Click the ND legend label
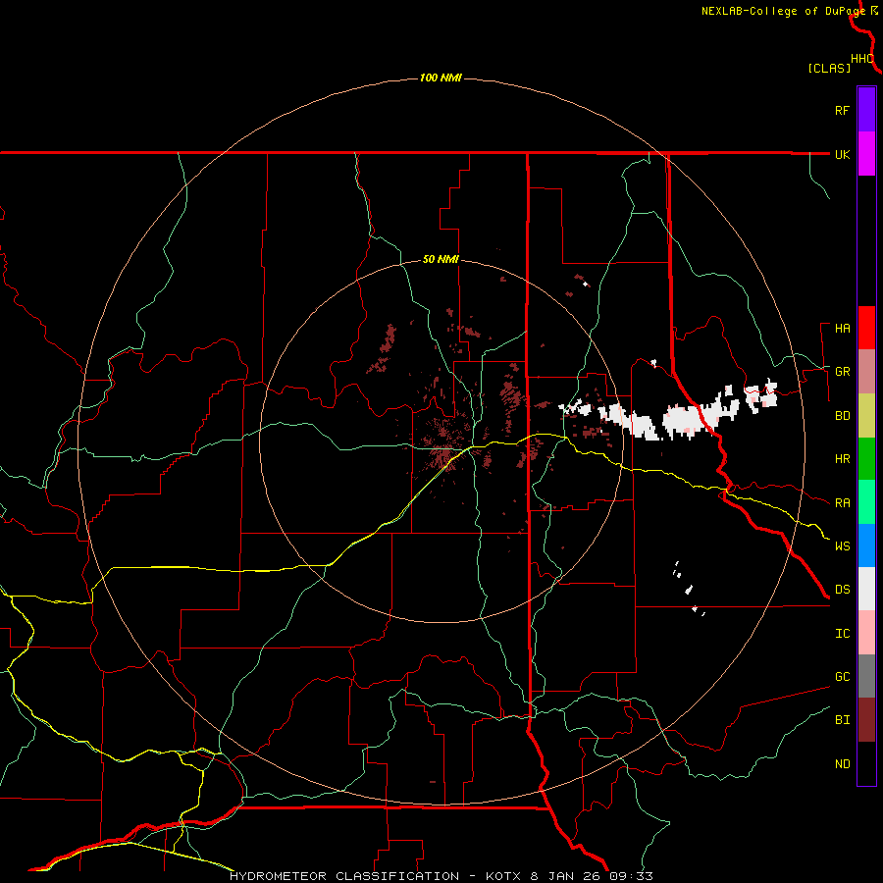 (842, 763)
